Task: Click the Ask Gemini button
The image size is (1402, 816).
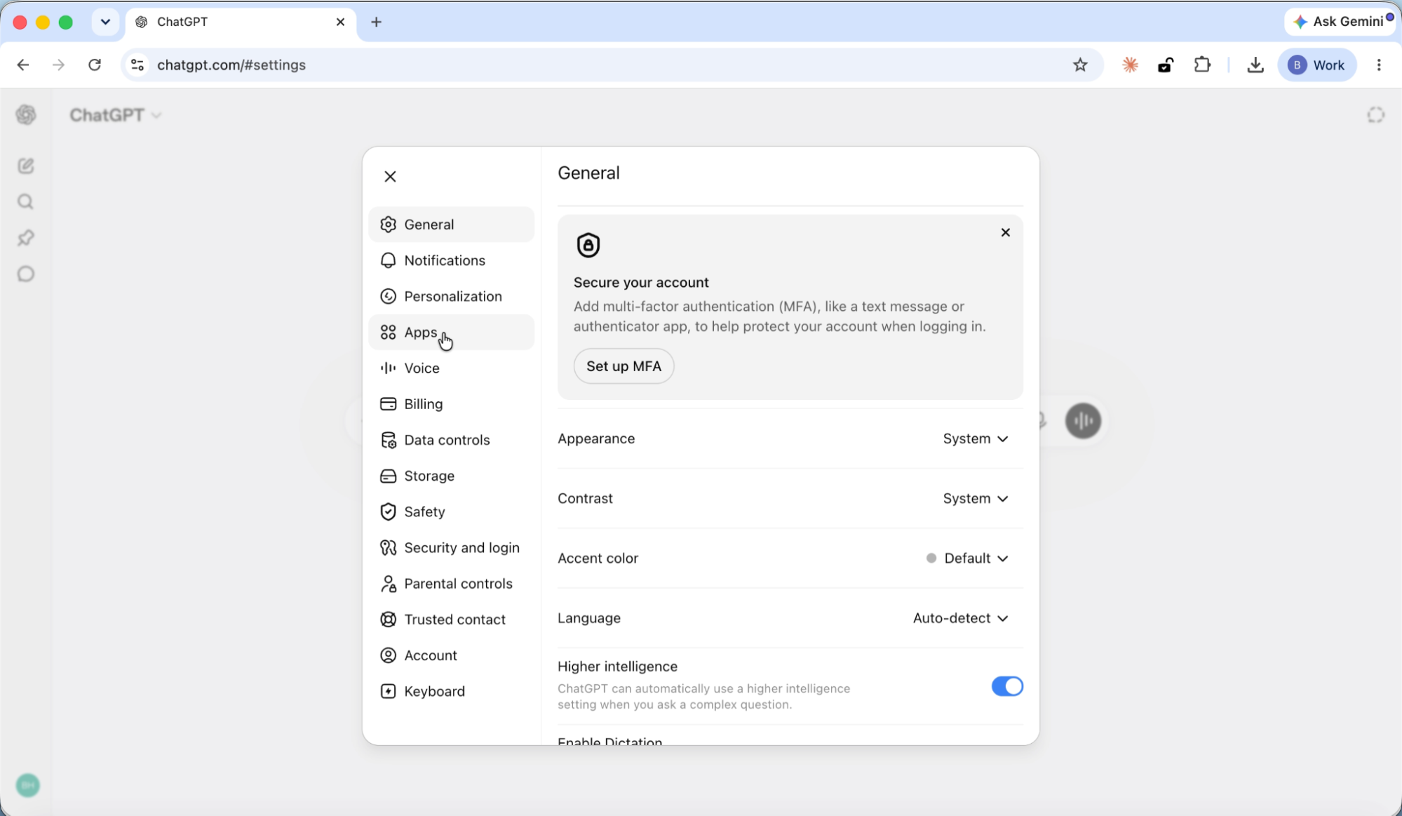Action: pos(1340,22)
